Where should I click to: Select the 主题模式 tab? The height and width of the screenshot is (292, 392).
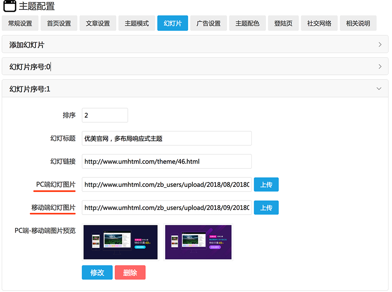137,24
